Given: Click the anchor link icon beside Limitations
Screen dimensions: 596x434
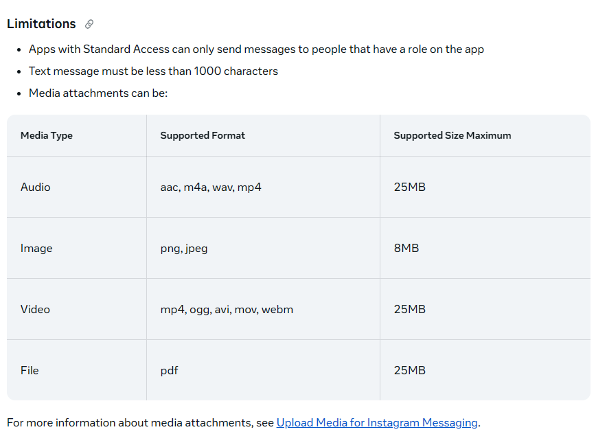Looking at the screenshot, I should pyautogui.click(x=89, y=24).
